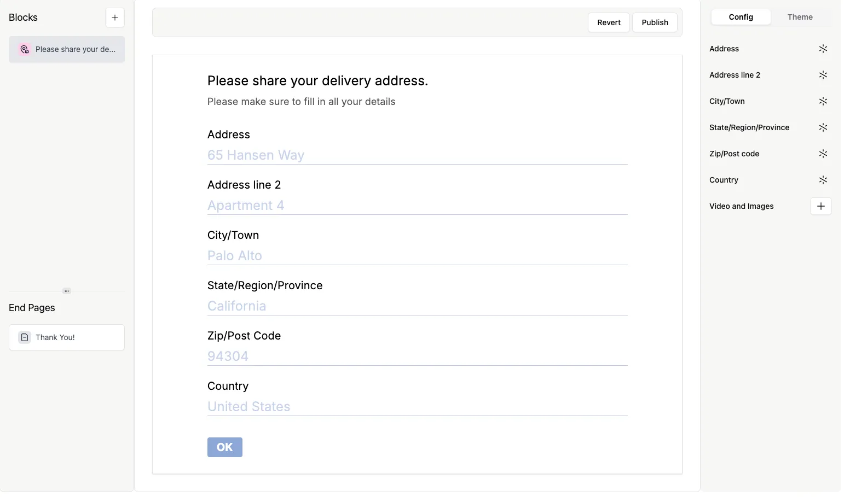
Task: Add a new block with the plus button
Action: pyautogui.click(x=115, y=17)
